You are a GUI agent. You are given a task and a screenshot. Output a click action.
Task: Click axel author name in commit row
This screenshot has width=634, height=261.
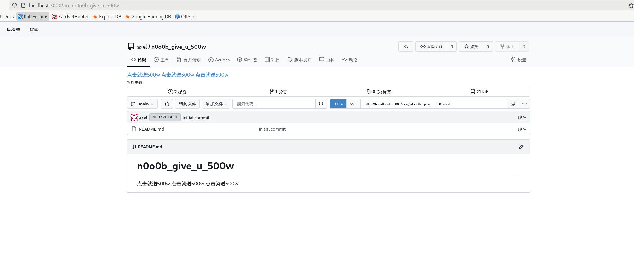[x=143, y=117]
